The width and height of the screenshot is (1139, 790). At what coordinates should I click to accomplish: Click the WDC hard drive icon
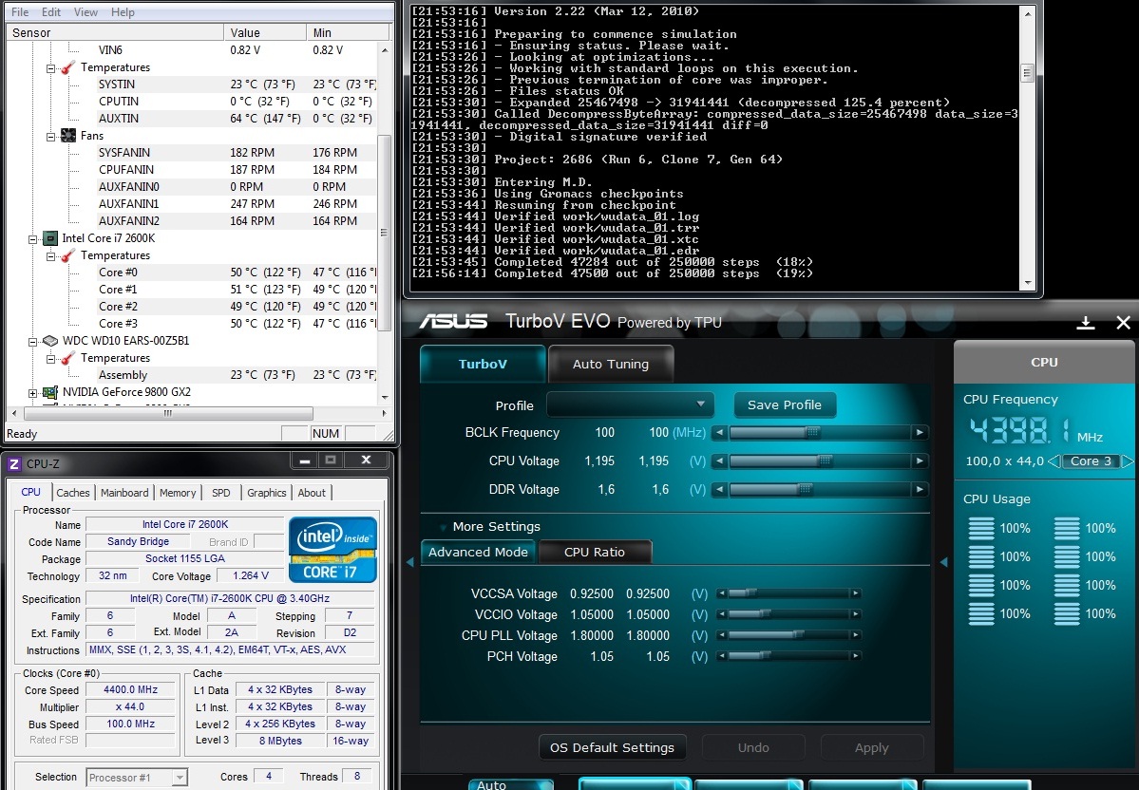(x=50, y=341)
